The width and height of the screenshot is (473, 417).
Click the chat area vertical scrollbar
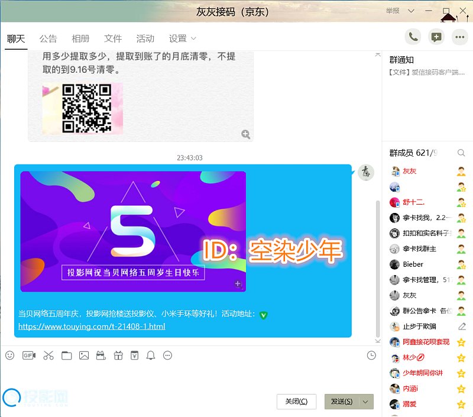click(378, 266)
